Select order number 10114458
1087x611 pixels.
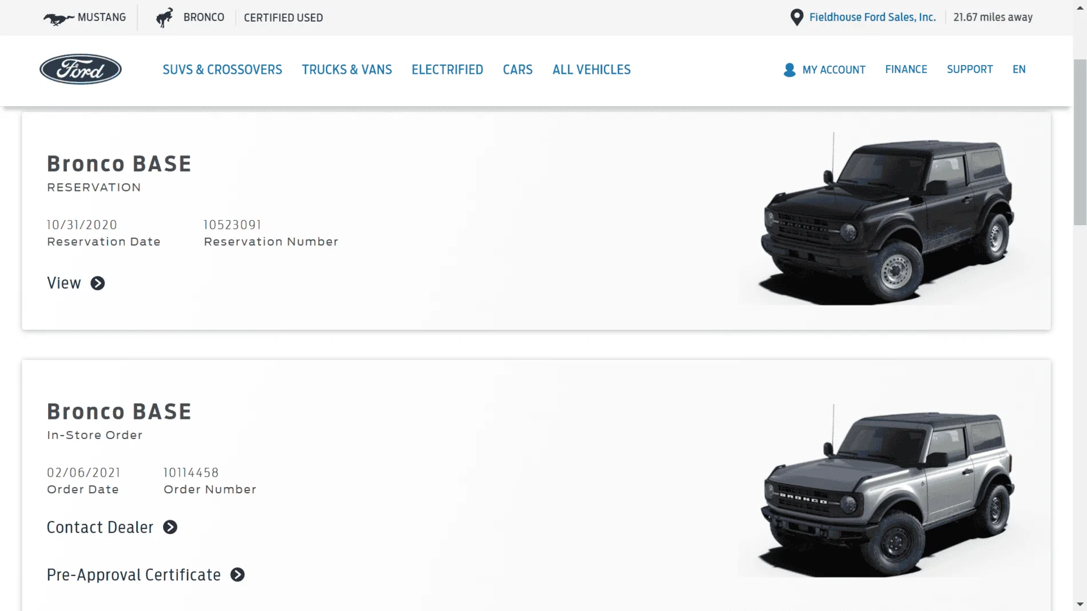[191, 473]
